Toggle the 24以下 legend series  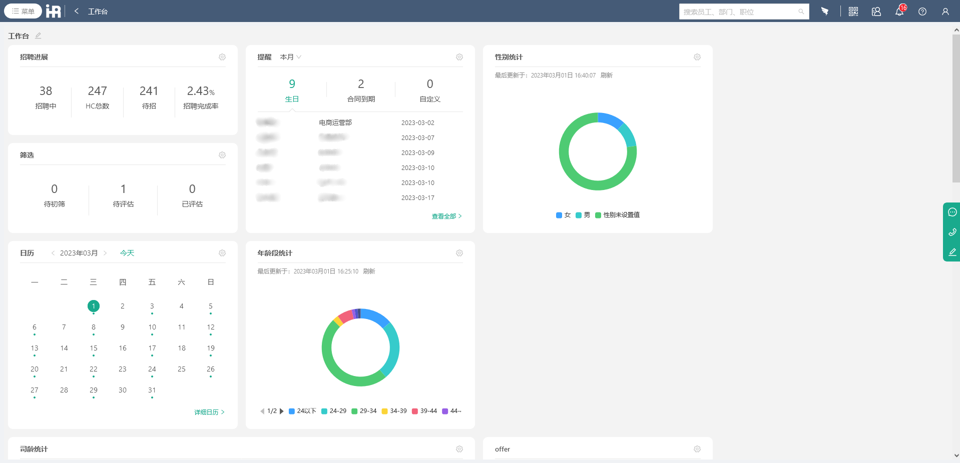tap(302, 411)
